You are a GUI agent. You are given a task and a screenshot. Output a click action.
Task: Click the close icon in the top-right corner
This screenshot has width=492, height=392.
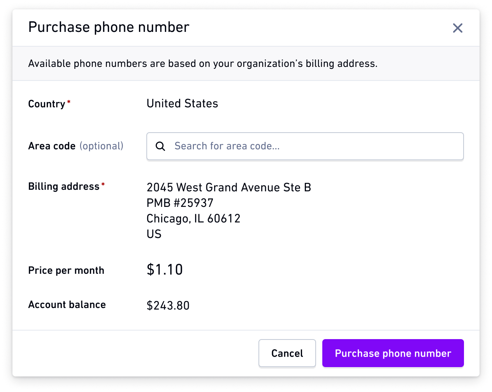457,28
